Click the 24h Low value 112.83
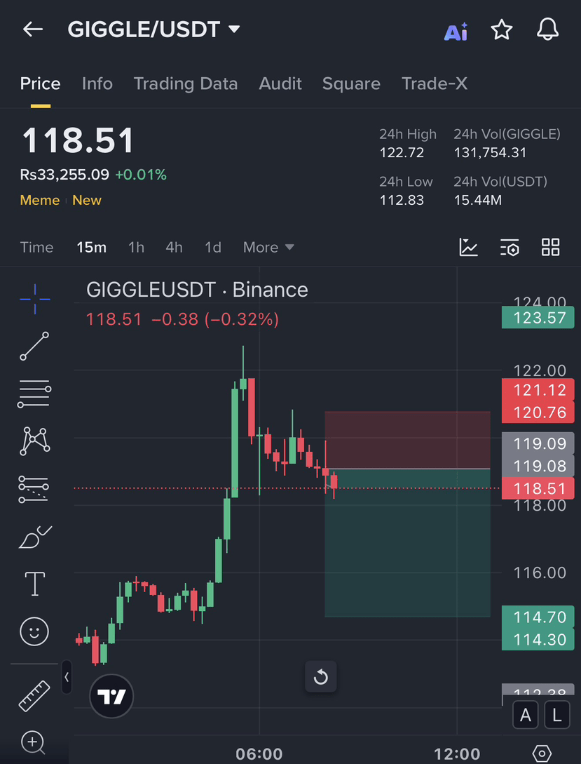 click(402, 200)
